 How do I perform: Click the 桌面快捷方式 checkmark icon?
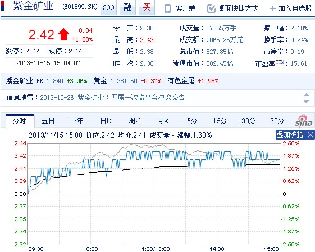click(211, 8)
